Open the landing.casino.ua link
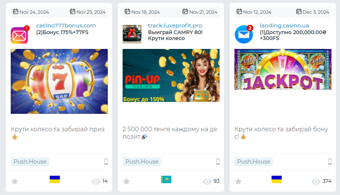 coord(284,26)
